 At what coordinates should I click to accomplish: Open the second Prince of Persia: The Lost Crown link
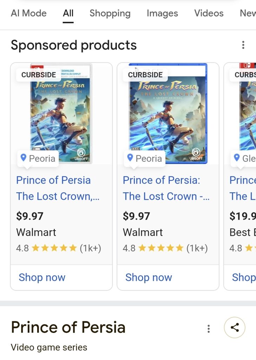pos(166,188)
